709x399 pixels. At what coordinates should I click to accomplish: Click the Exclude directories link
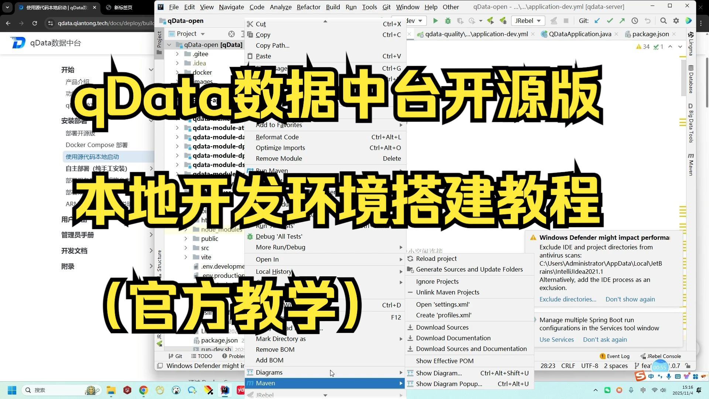[568, 299]
